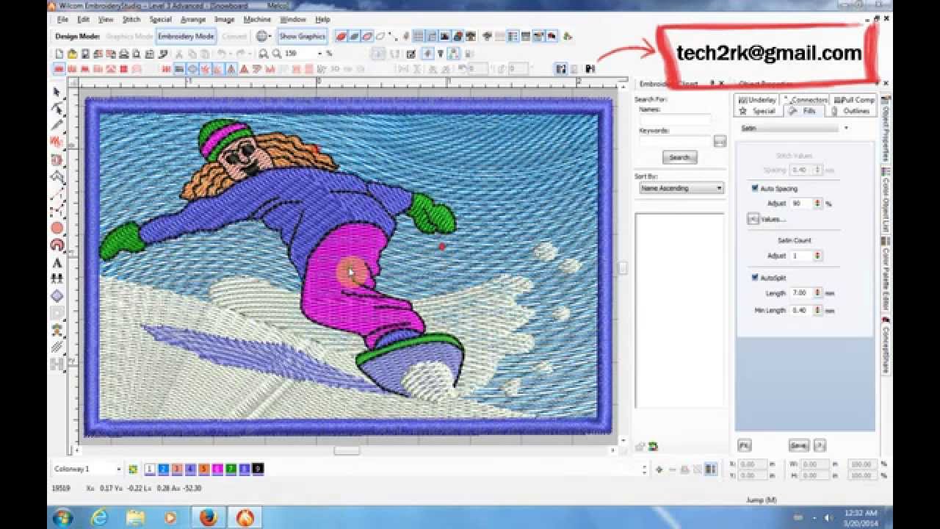Click the horizontal scrollbar under canvas

point(347,450)
